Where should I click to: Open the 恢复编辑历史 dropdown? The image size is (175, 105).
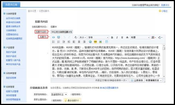[153, 80]
